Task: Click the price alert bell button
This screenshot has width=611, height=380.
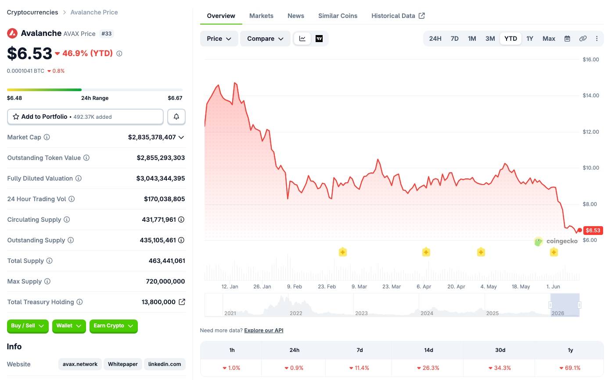Action: [176, 117]
